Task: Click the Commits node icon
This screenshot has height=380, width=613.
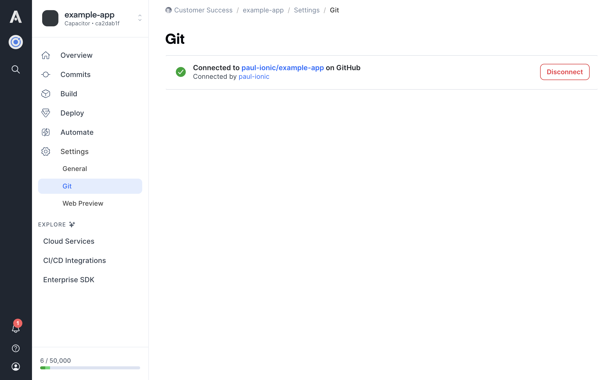Action: tap(46, 74)
